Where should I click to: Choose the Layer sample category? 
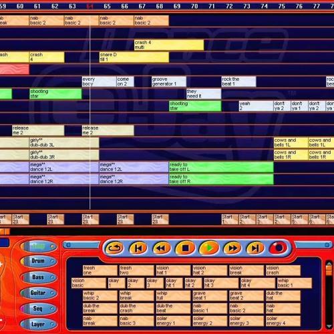(x=39, y=324)
